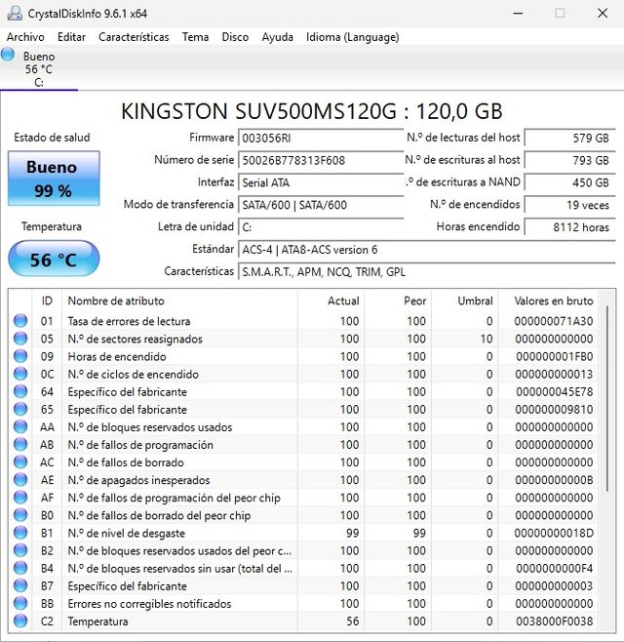Click status orb for Horas de encendido row
The image size is (624, 642).
pyautogui.click(x=20, y=356)
